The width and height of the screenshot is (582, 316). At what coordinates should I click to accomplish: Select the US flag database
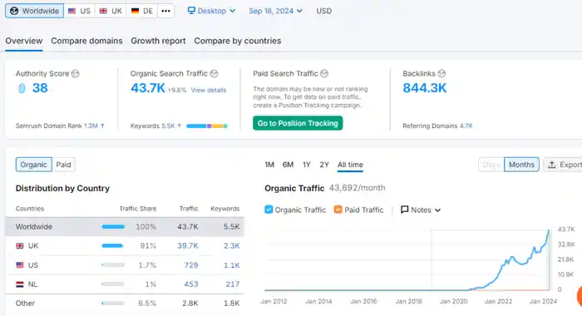click(x=80, y=11)
